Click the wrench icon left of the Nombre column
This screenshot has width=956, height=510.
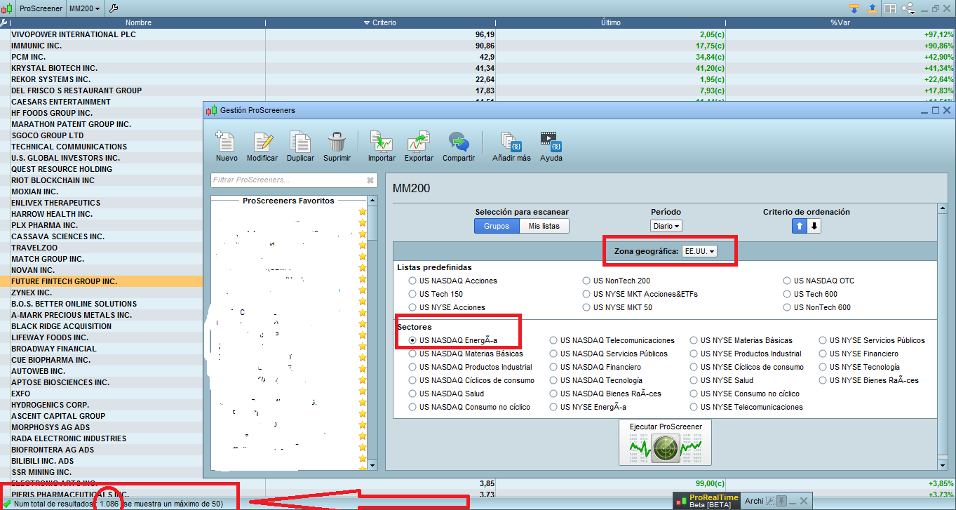pyautogui.click(x=5, y=22)
